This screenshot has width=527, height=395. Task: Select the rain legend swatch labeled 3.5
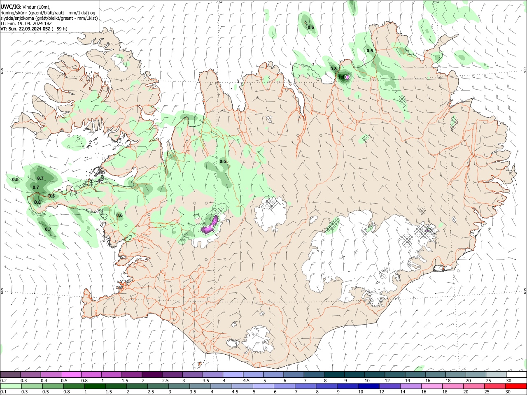(x=200, y=386)
